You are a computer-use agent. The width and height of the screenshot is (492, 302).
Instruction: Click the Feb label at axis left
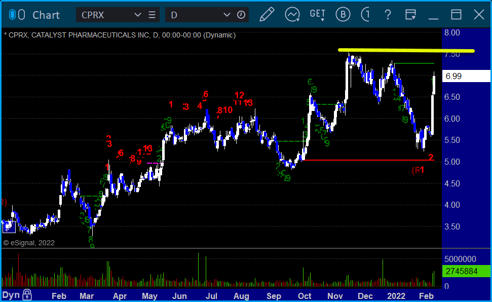pos(59,296)
